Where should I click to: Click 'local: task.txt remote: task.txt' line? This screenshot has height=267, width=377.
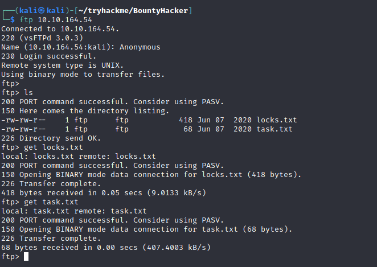click(x=74, y=211)
